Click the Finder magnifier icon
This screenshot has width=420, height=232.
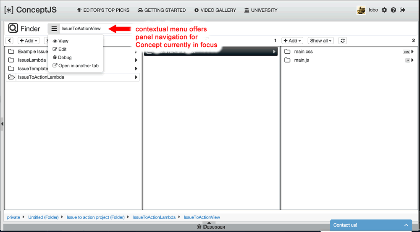pyautogui.click(x=13, y=28)
